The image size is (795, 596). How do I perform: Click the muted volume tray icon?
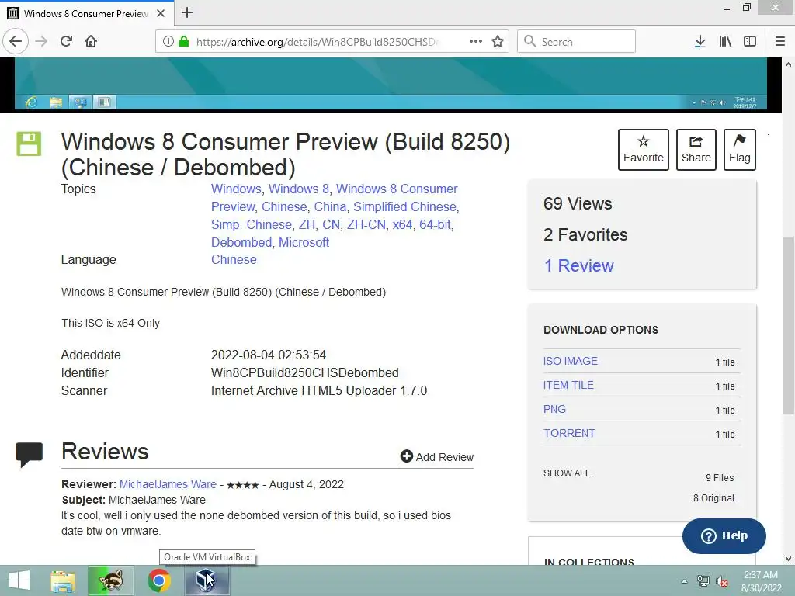pyautogui.click(x=721, y=581)
